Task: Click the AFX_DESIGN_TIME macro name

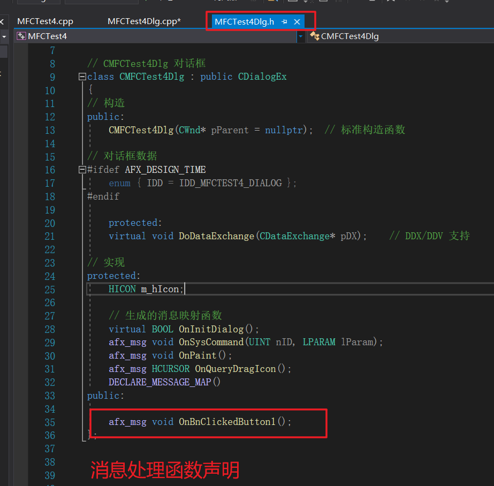Action: coord(165,170)
